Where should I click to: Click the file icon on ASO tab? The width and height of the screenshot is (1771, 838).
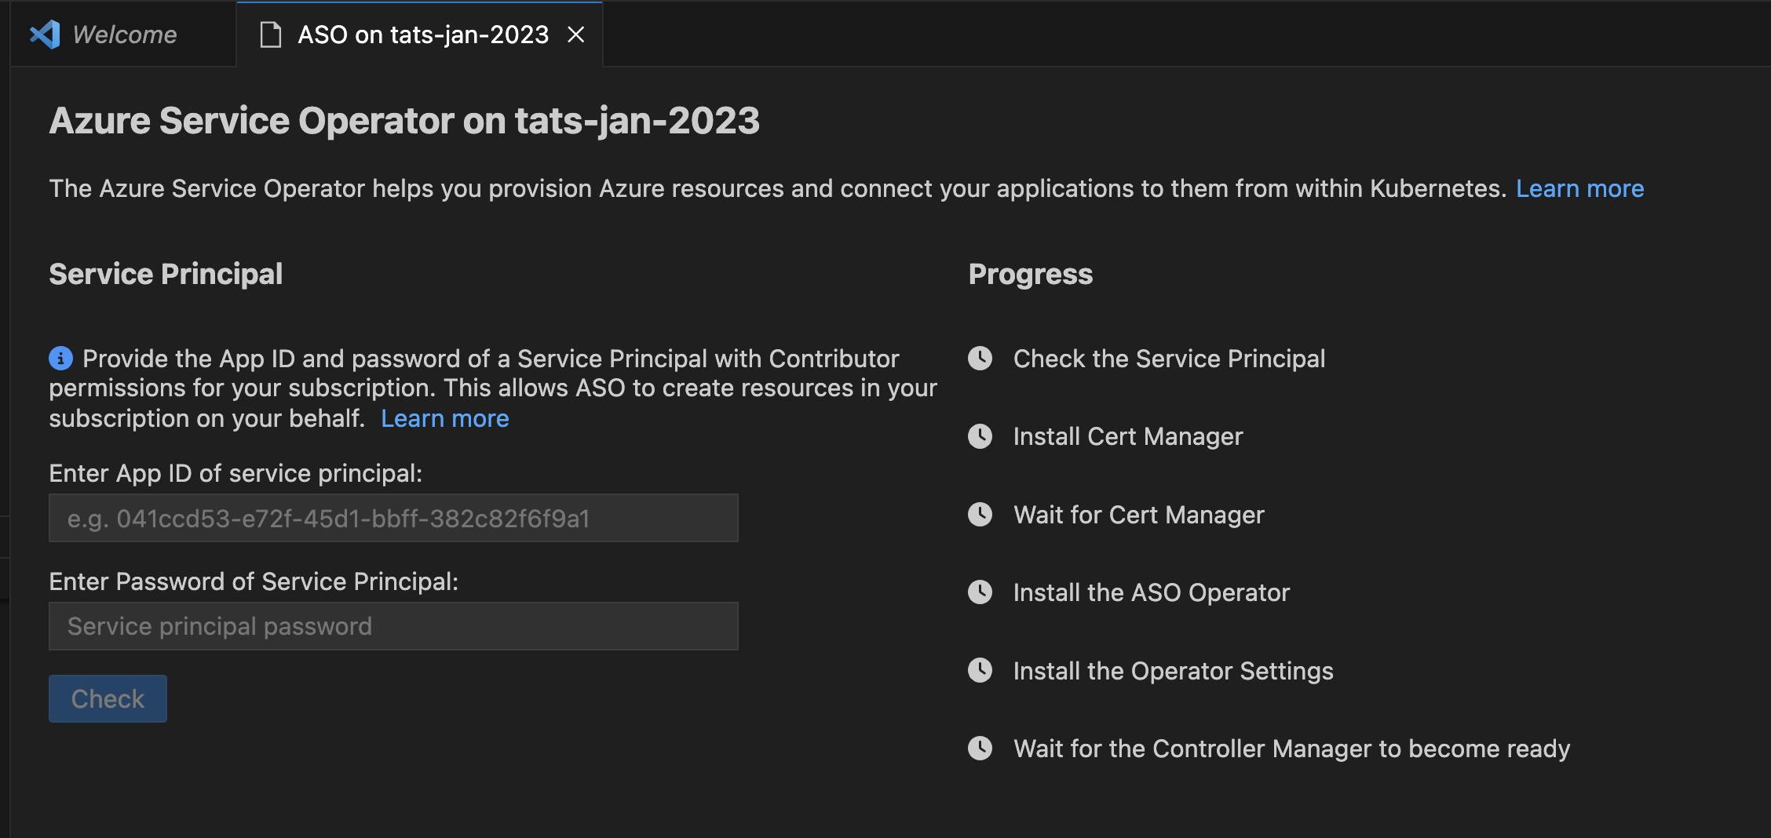[271, 35]
